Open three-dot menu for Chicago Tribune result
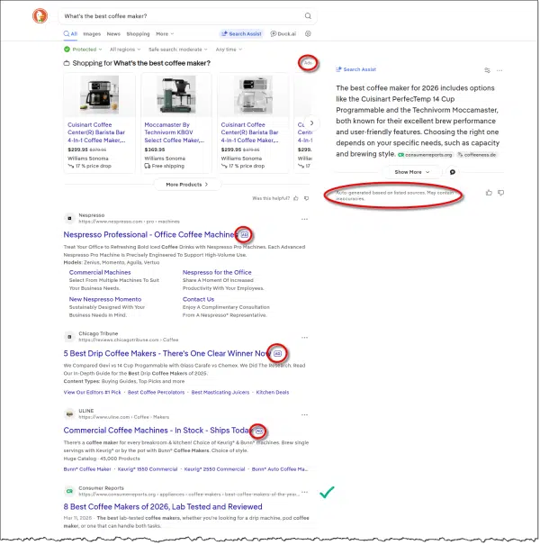 tap(304, 338)
